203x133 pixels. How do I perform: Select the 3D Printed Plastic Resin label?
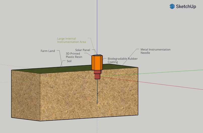(x=74, y=55)
